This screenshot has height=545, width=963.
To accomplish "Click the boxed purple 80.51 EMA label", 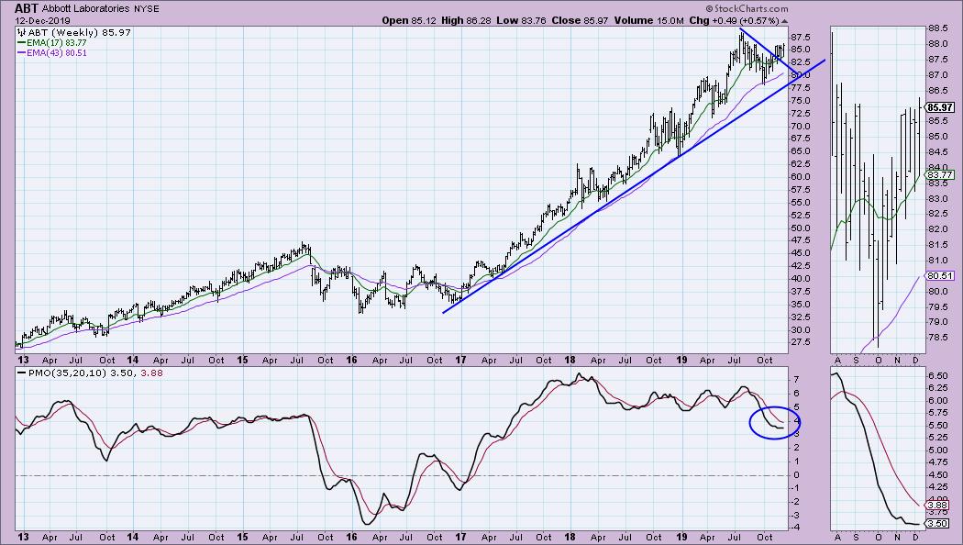I will point(940,276).
